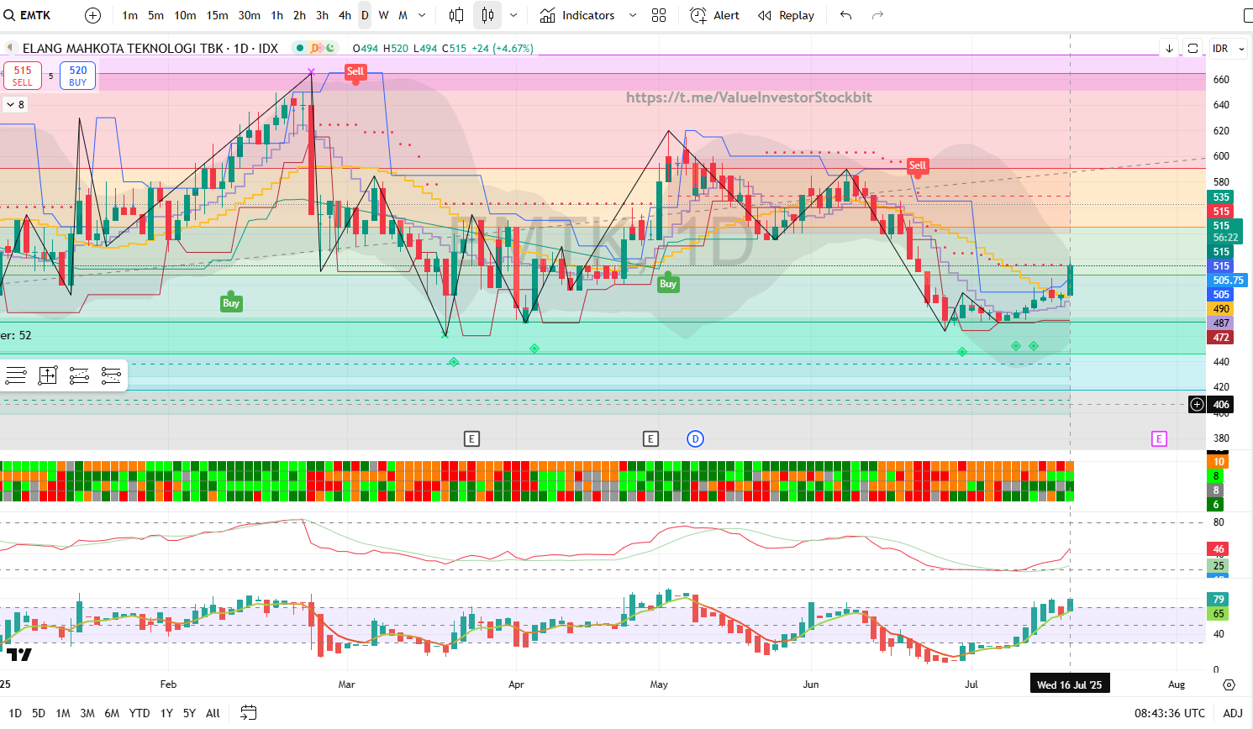Image resolution: width=1253 pixels, height=729 pixels.
Task: Click the green Buy signal label near February
Action: point(231,303)
